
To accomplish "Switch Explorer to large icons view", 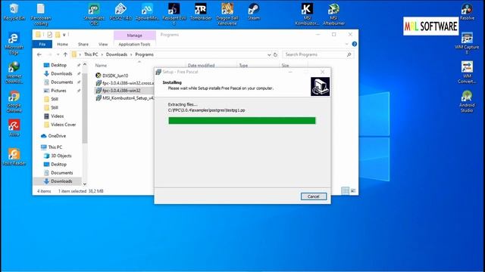I will (353, 191).
